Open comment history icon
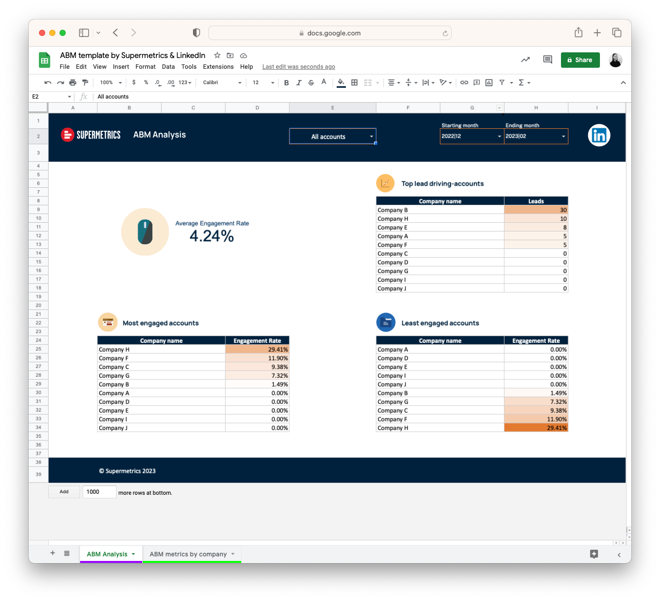Image resolution: width=660 pixels, height=601 pixels. tap(547, 60)
